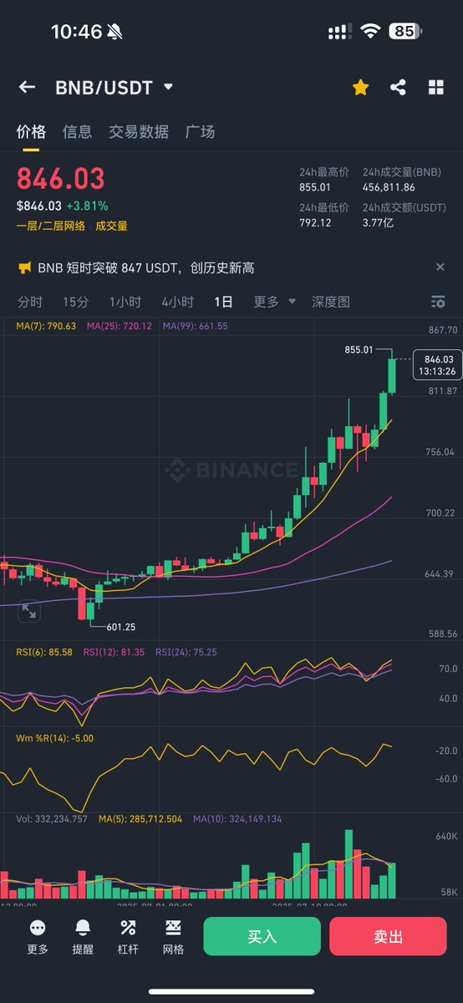The width and height of the screenshot is (463, 1003).
Task: Tap the MA(5): 285,712.504 volume label
Action: [140, 819]
